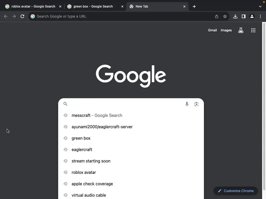Search by image with Google Lens
The image size is (266, 199).
196,104
